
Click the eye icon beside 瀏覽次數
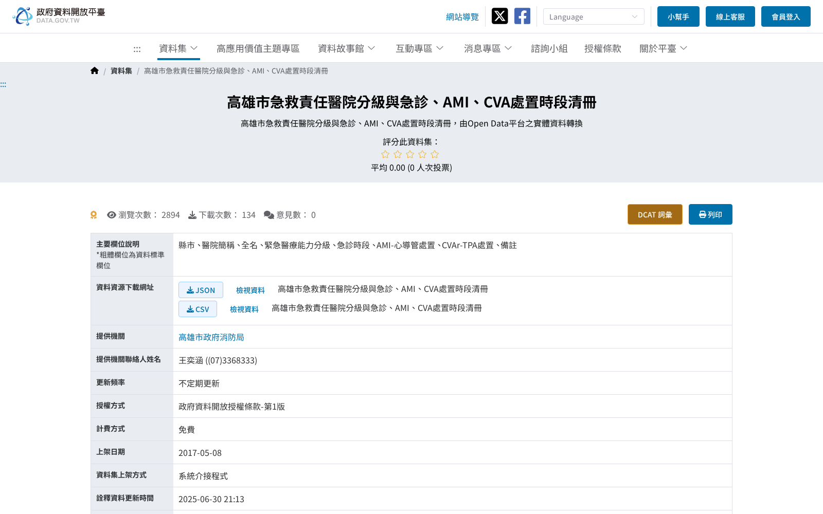[112, 215]
